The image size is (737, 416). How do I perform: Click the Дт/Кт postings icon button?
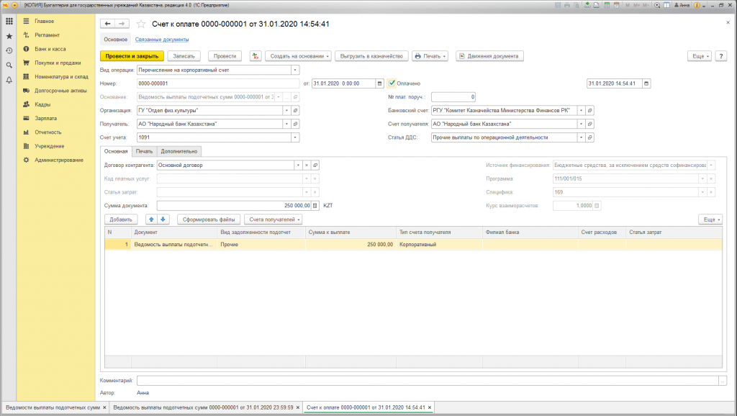[x=256, y=55]
